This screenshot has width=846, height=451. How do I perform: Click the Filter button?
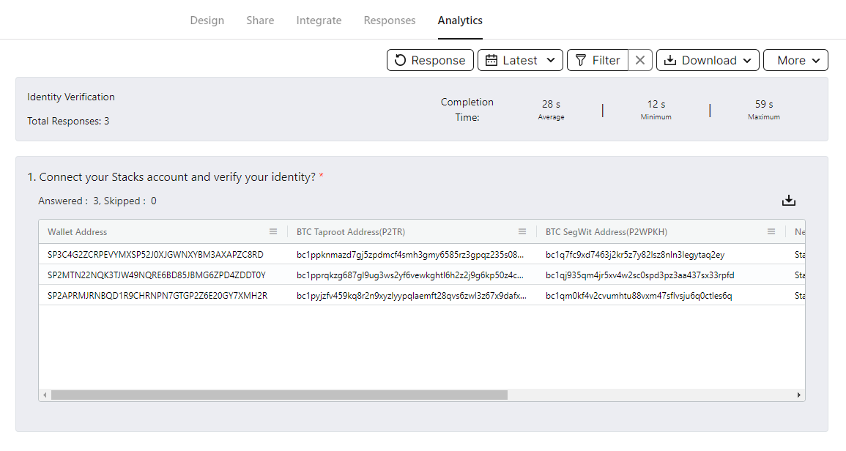click(598, 60)
